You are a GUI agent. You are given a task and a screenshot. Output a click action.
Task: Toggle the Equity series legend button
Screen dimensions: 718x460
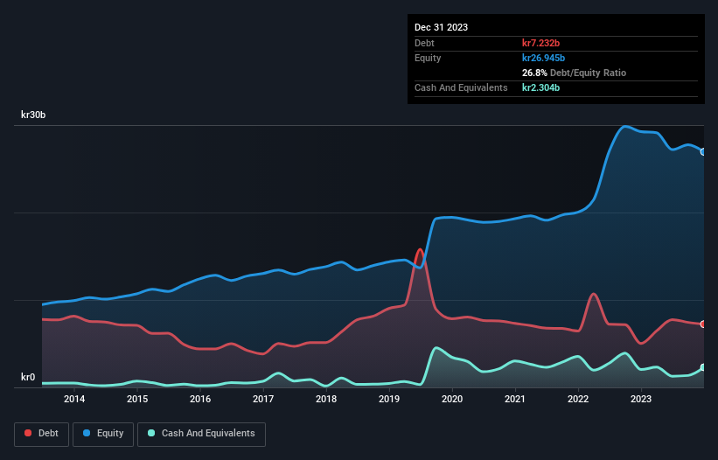pos(103,434)
